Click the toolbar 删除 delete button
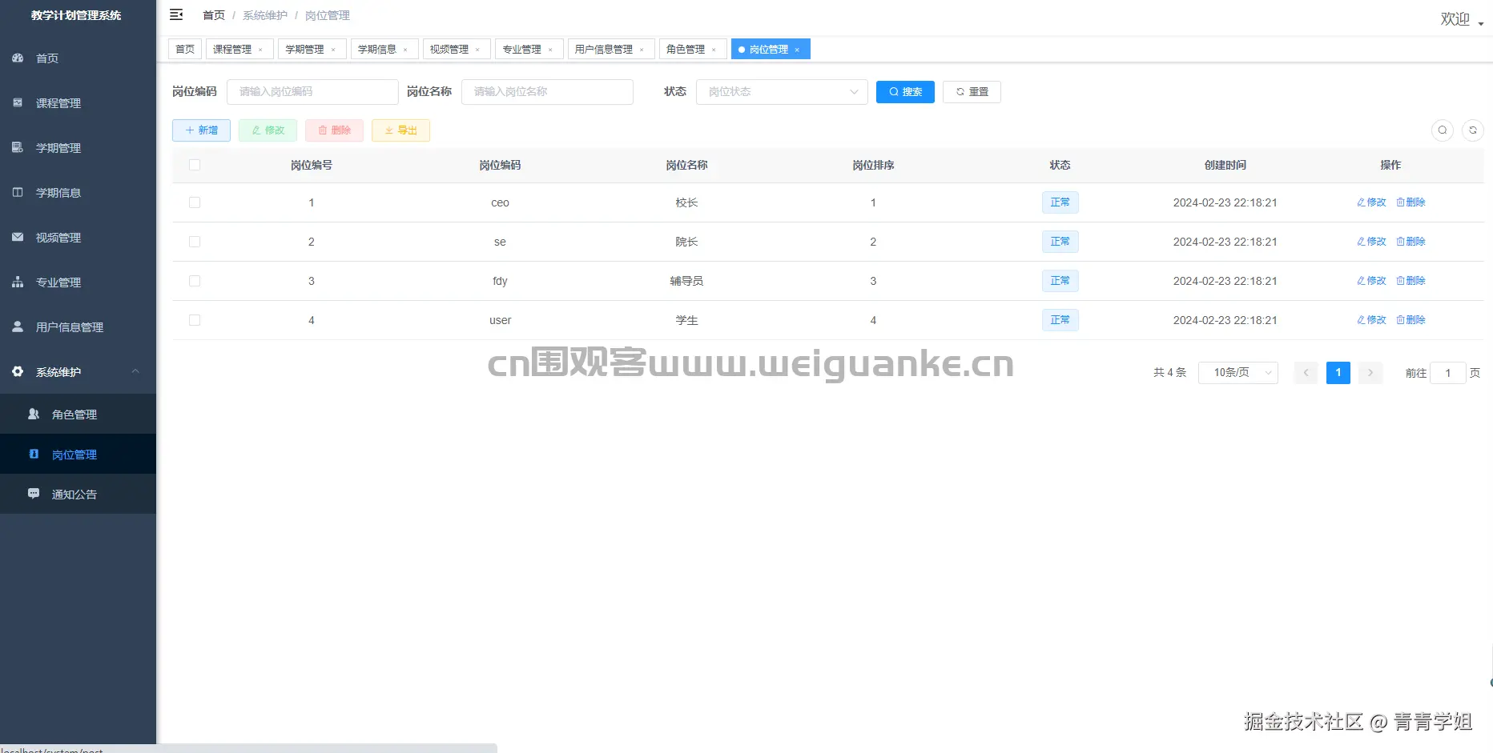The width and height of the screenshot is (1493, 753). point(334,130)
